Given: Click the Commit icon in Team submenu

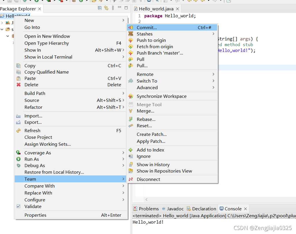Looking at the screenshot, I should pos(131,28).
